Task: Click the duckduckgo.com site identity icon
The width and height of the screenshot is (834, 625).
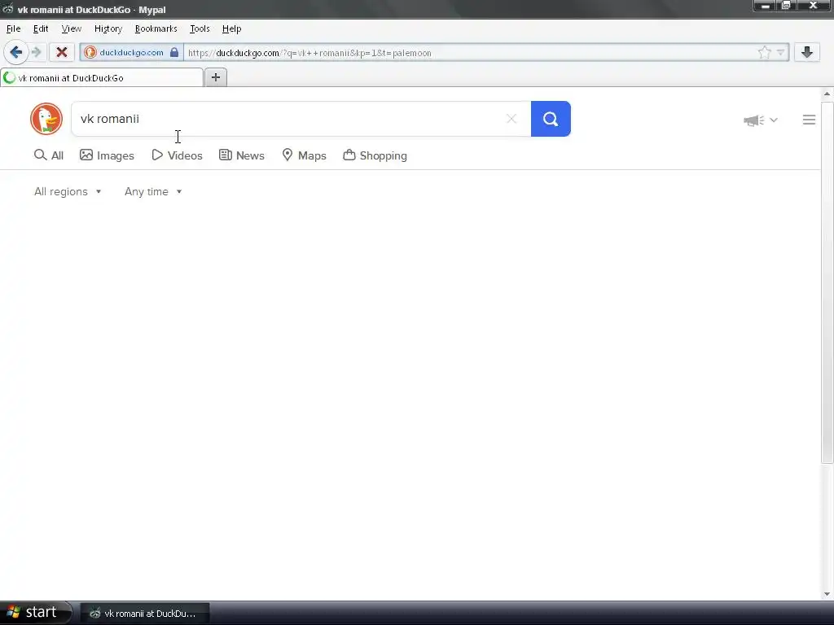Action: (90, 52)
